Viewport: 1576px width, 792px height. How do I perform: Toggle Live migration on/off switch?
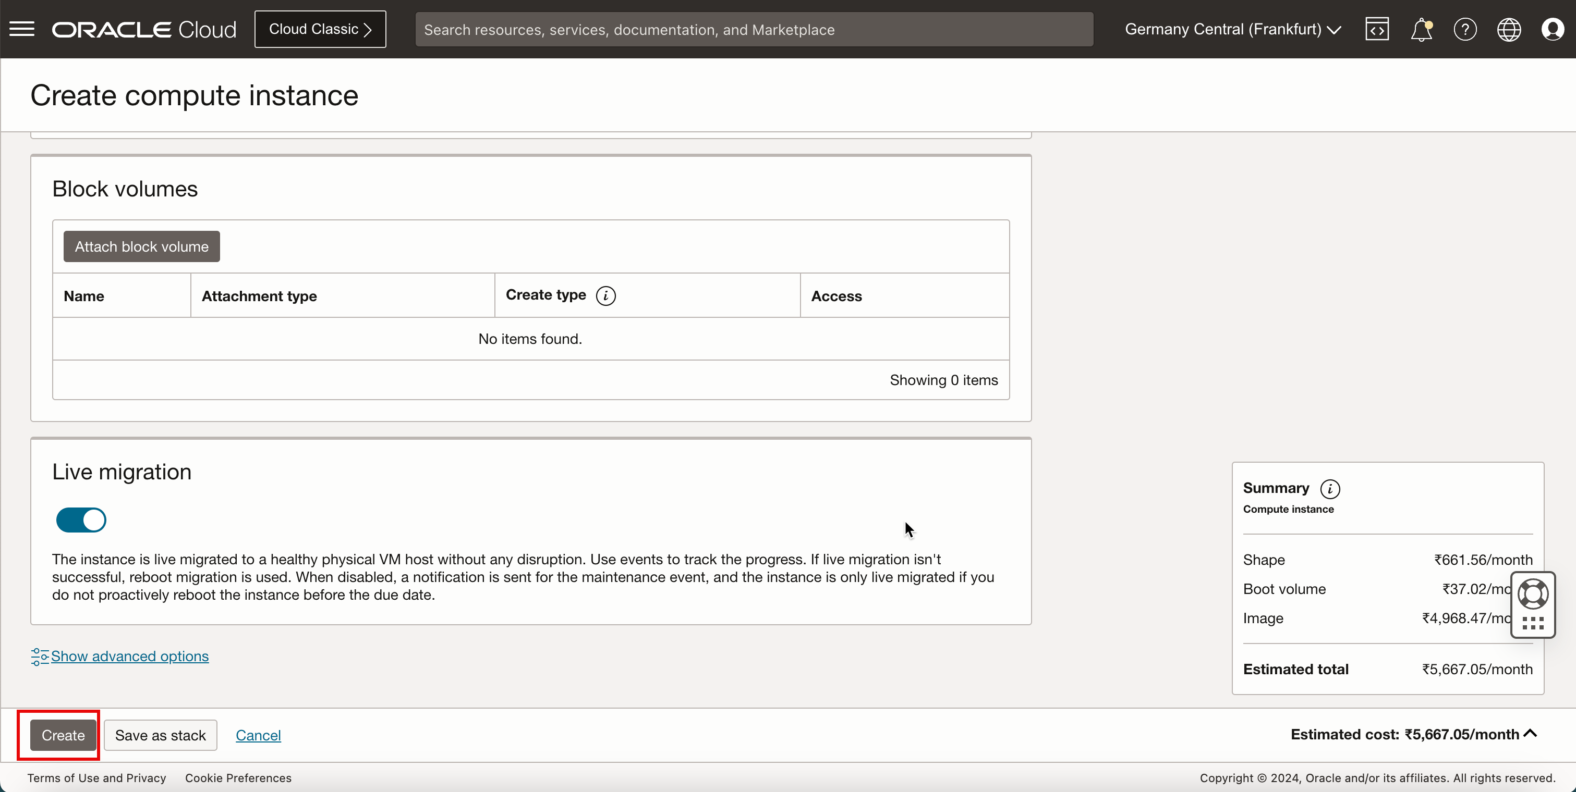(x=82, y=520)
